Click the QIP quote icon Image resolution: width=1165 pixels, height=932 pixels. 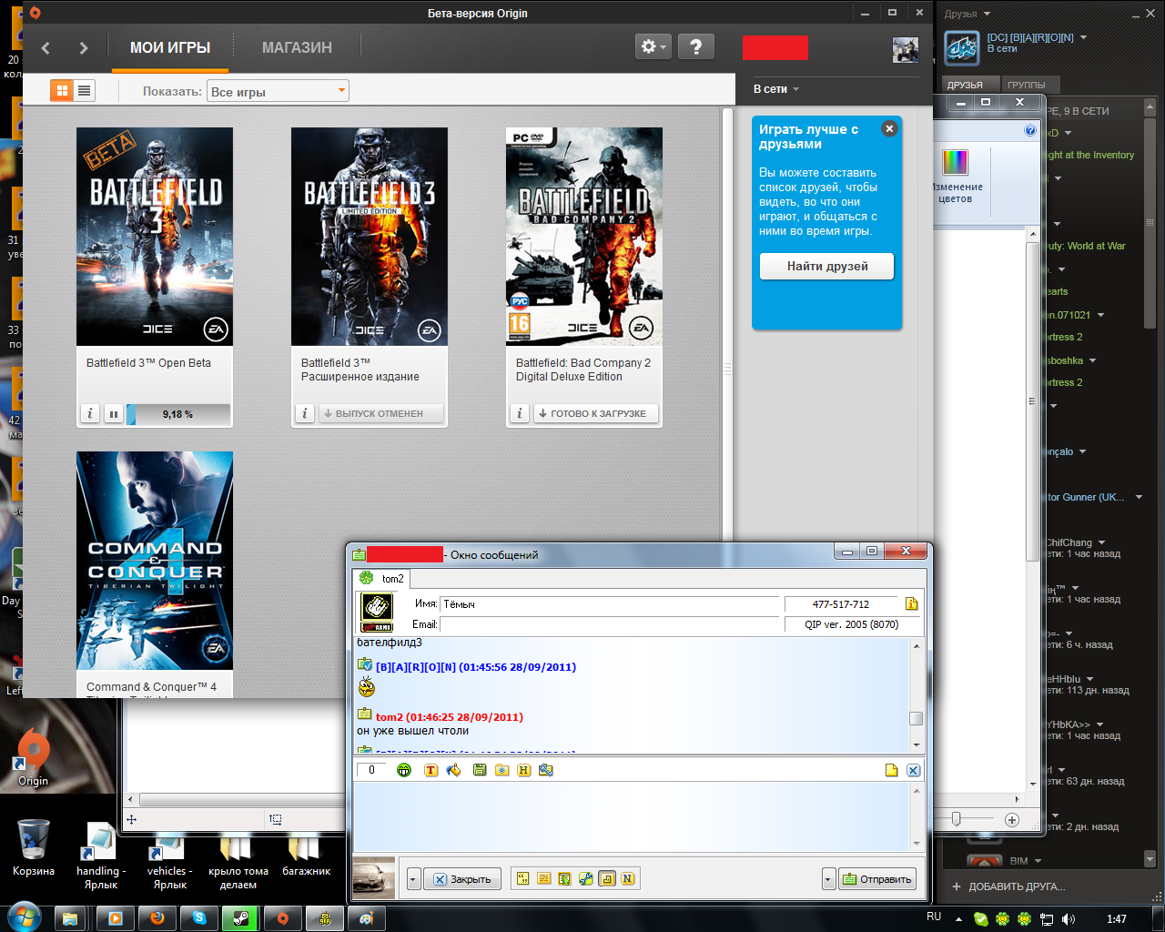523,878
